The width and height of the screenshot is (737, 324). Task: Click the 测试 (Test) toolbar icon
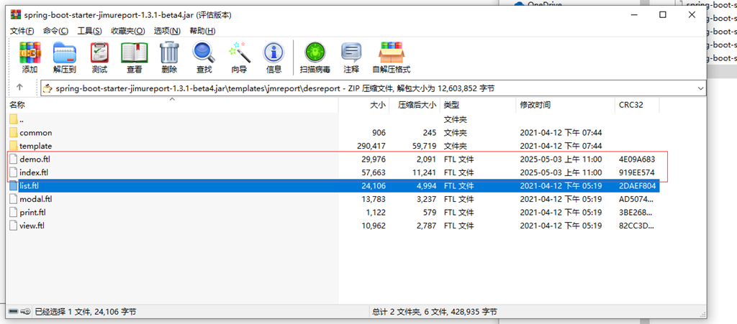(99, 52)
